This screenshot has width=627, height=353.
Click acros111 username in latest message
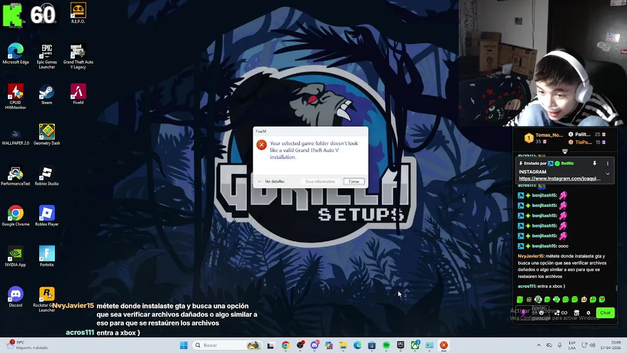(527, 286)
